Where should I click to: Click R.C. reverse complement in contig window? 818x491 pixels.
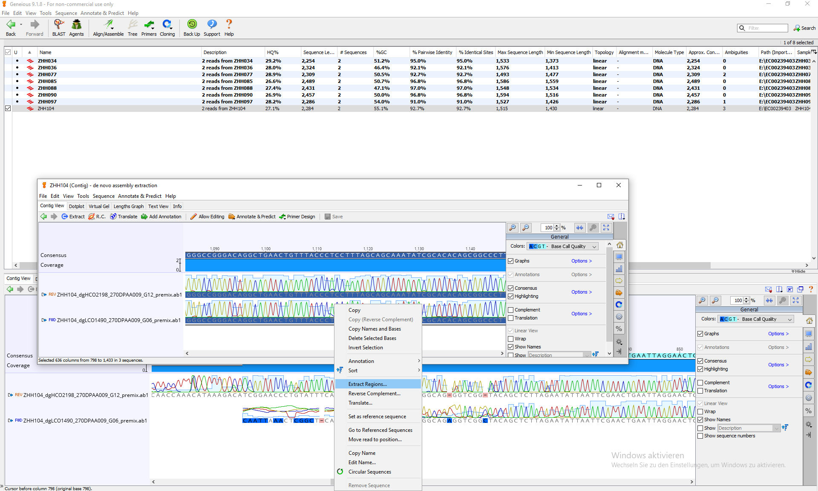97,217
